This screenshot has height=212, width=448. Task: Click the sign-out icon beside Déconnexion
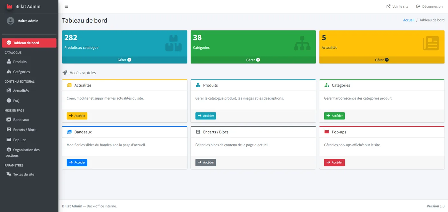[x=418, y=6]
